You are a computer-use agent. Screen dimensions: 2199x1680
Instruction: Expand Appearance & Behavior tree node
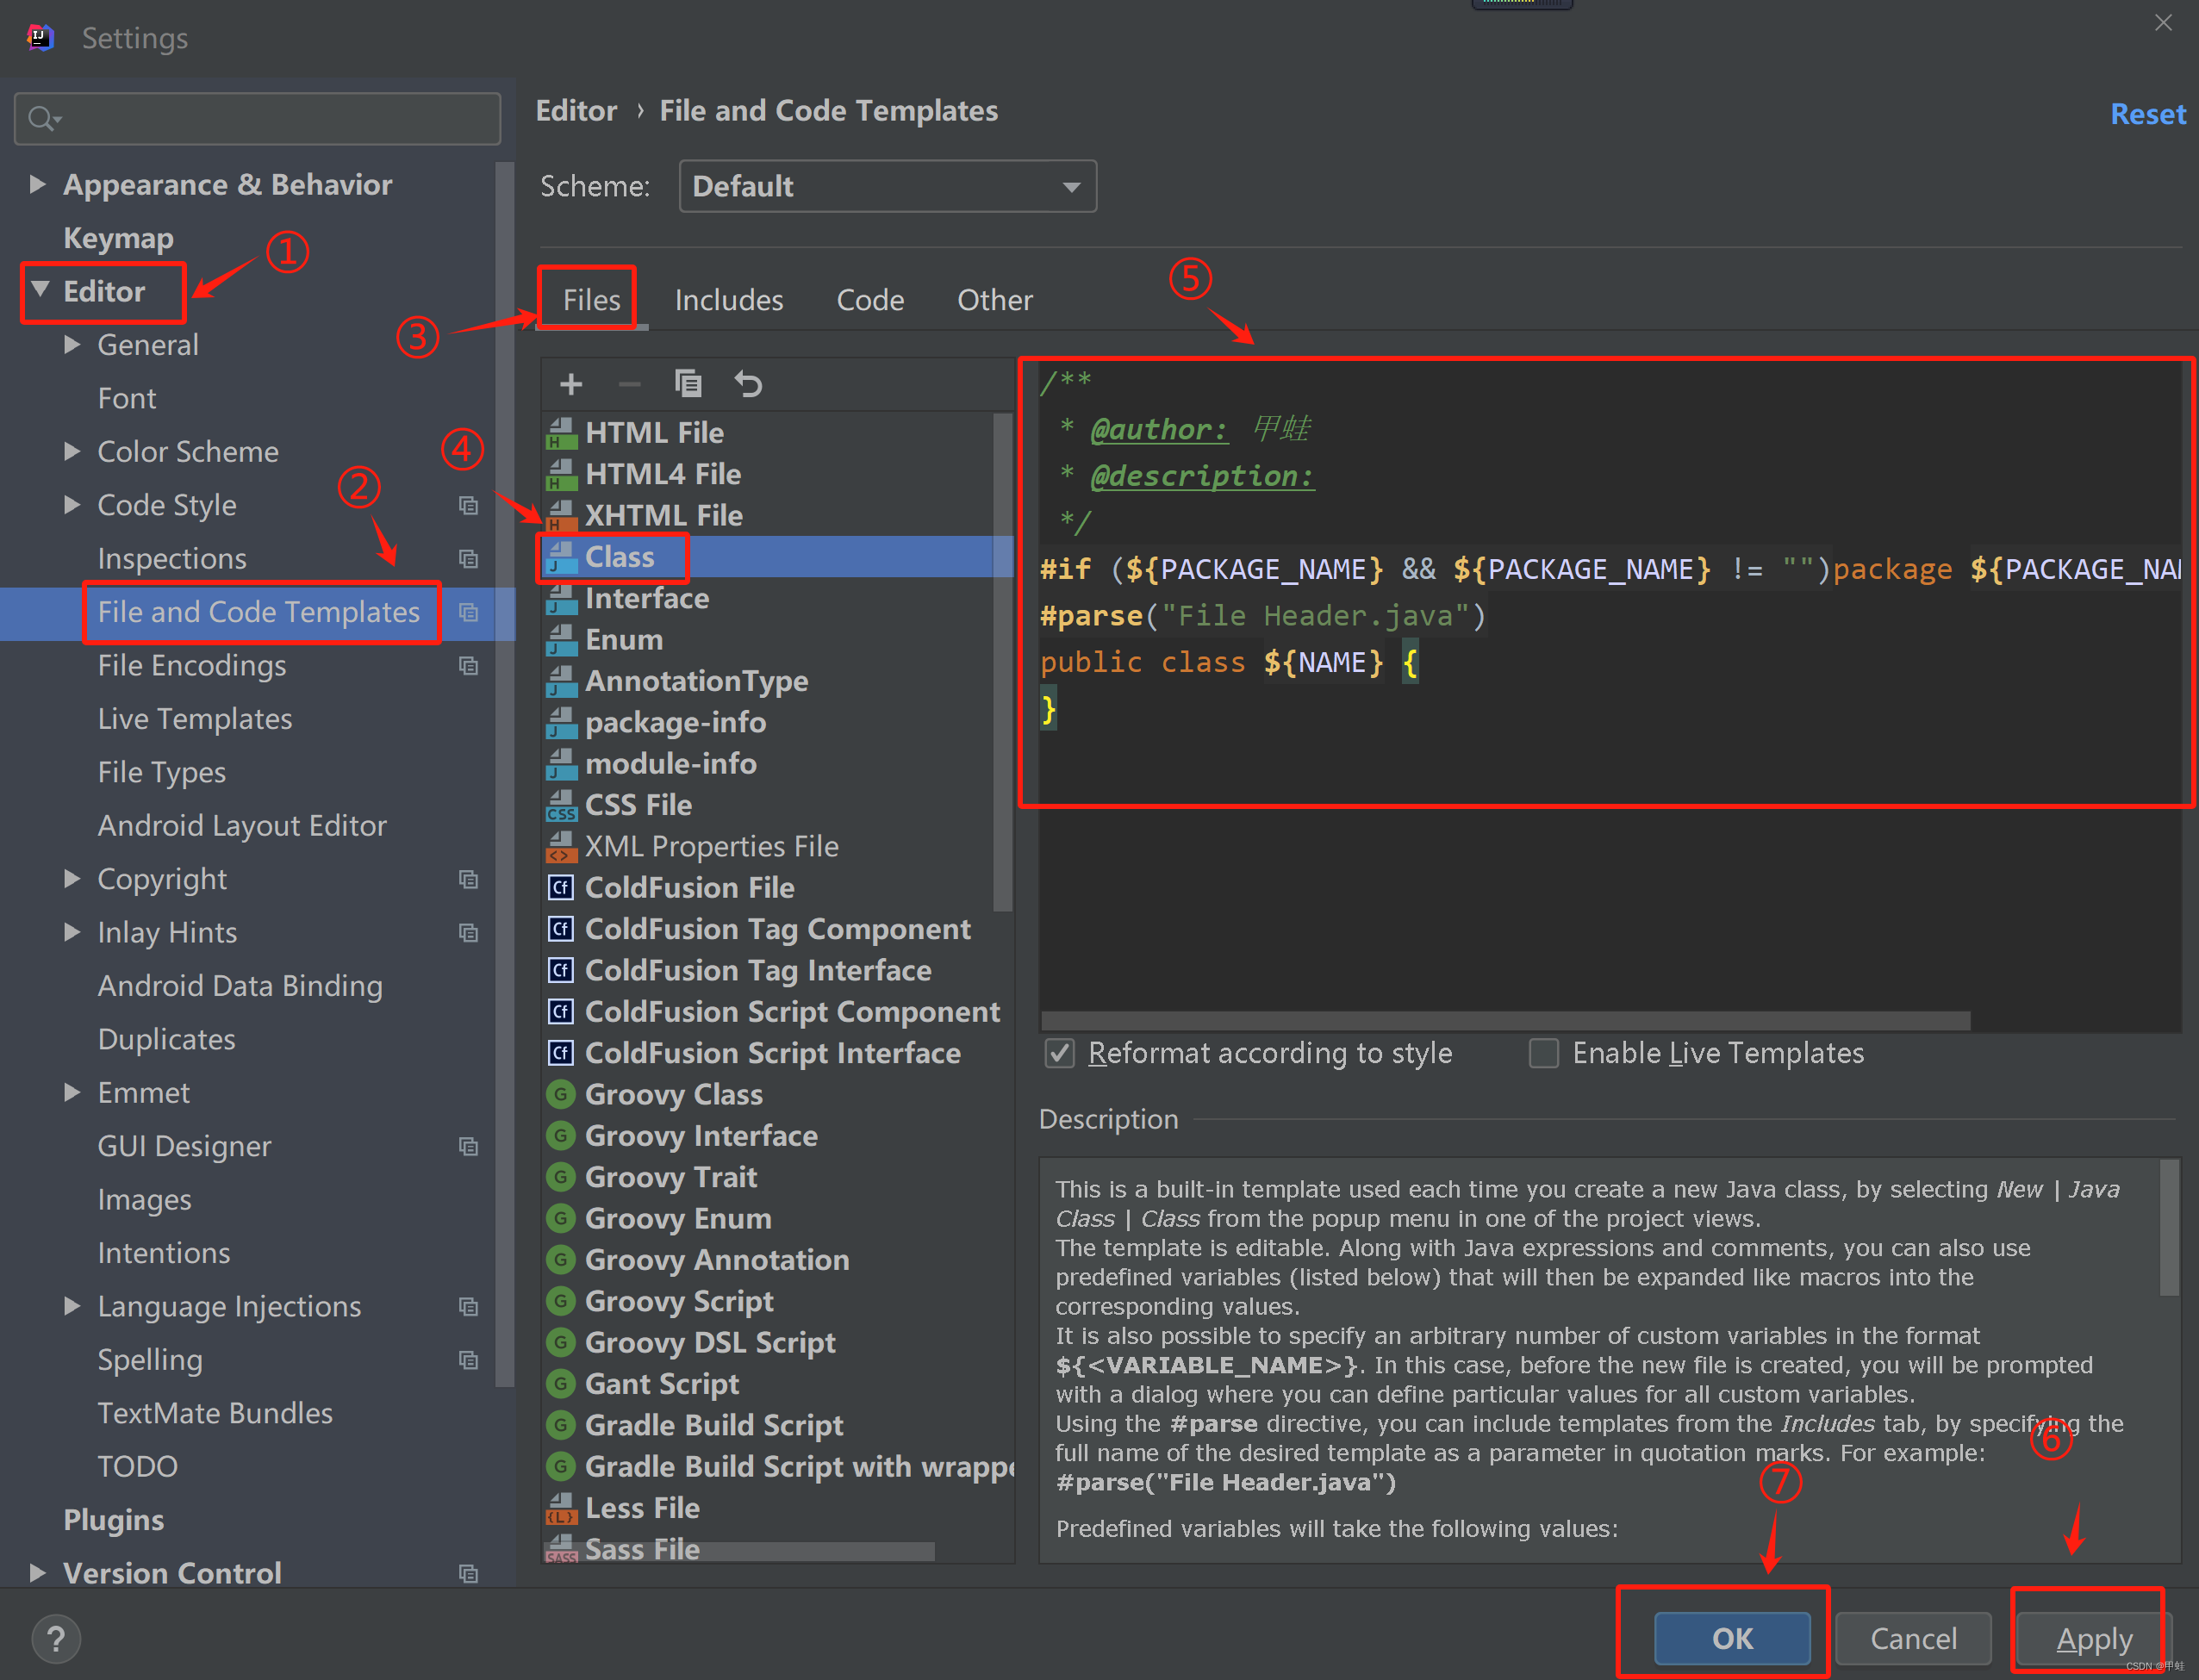tap(38, 184)
